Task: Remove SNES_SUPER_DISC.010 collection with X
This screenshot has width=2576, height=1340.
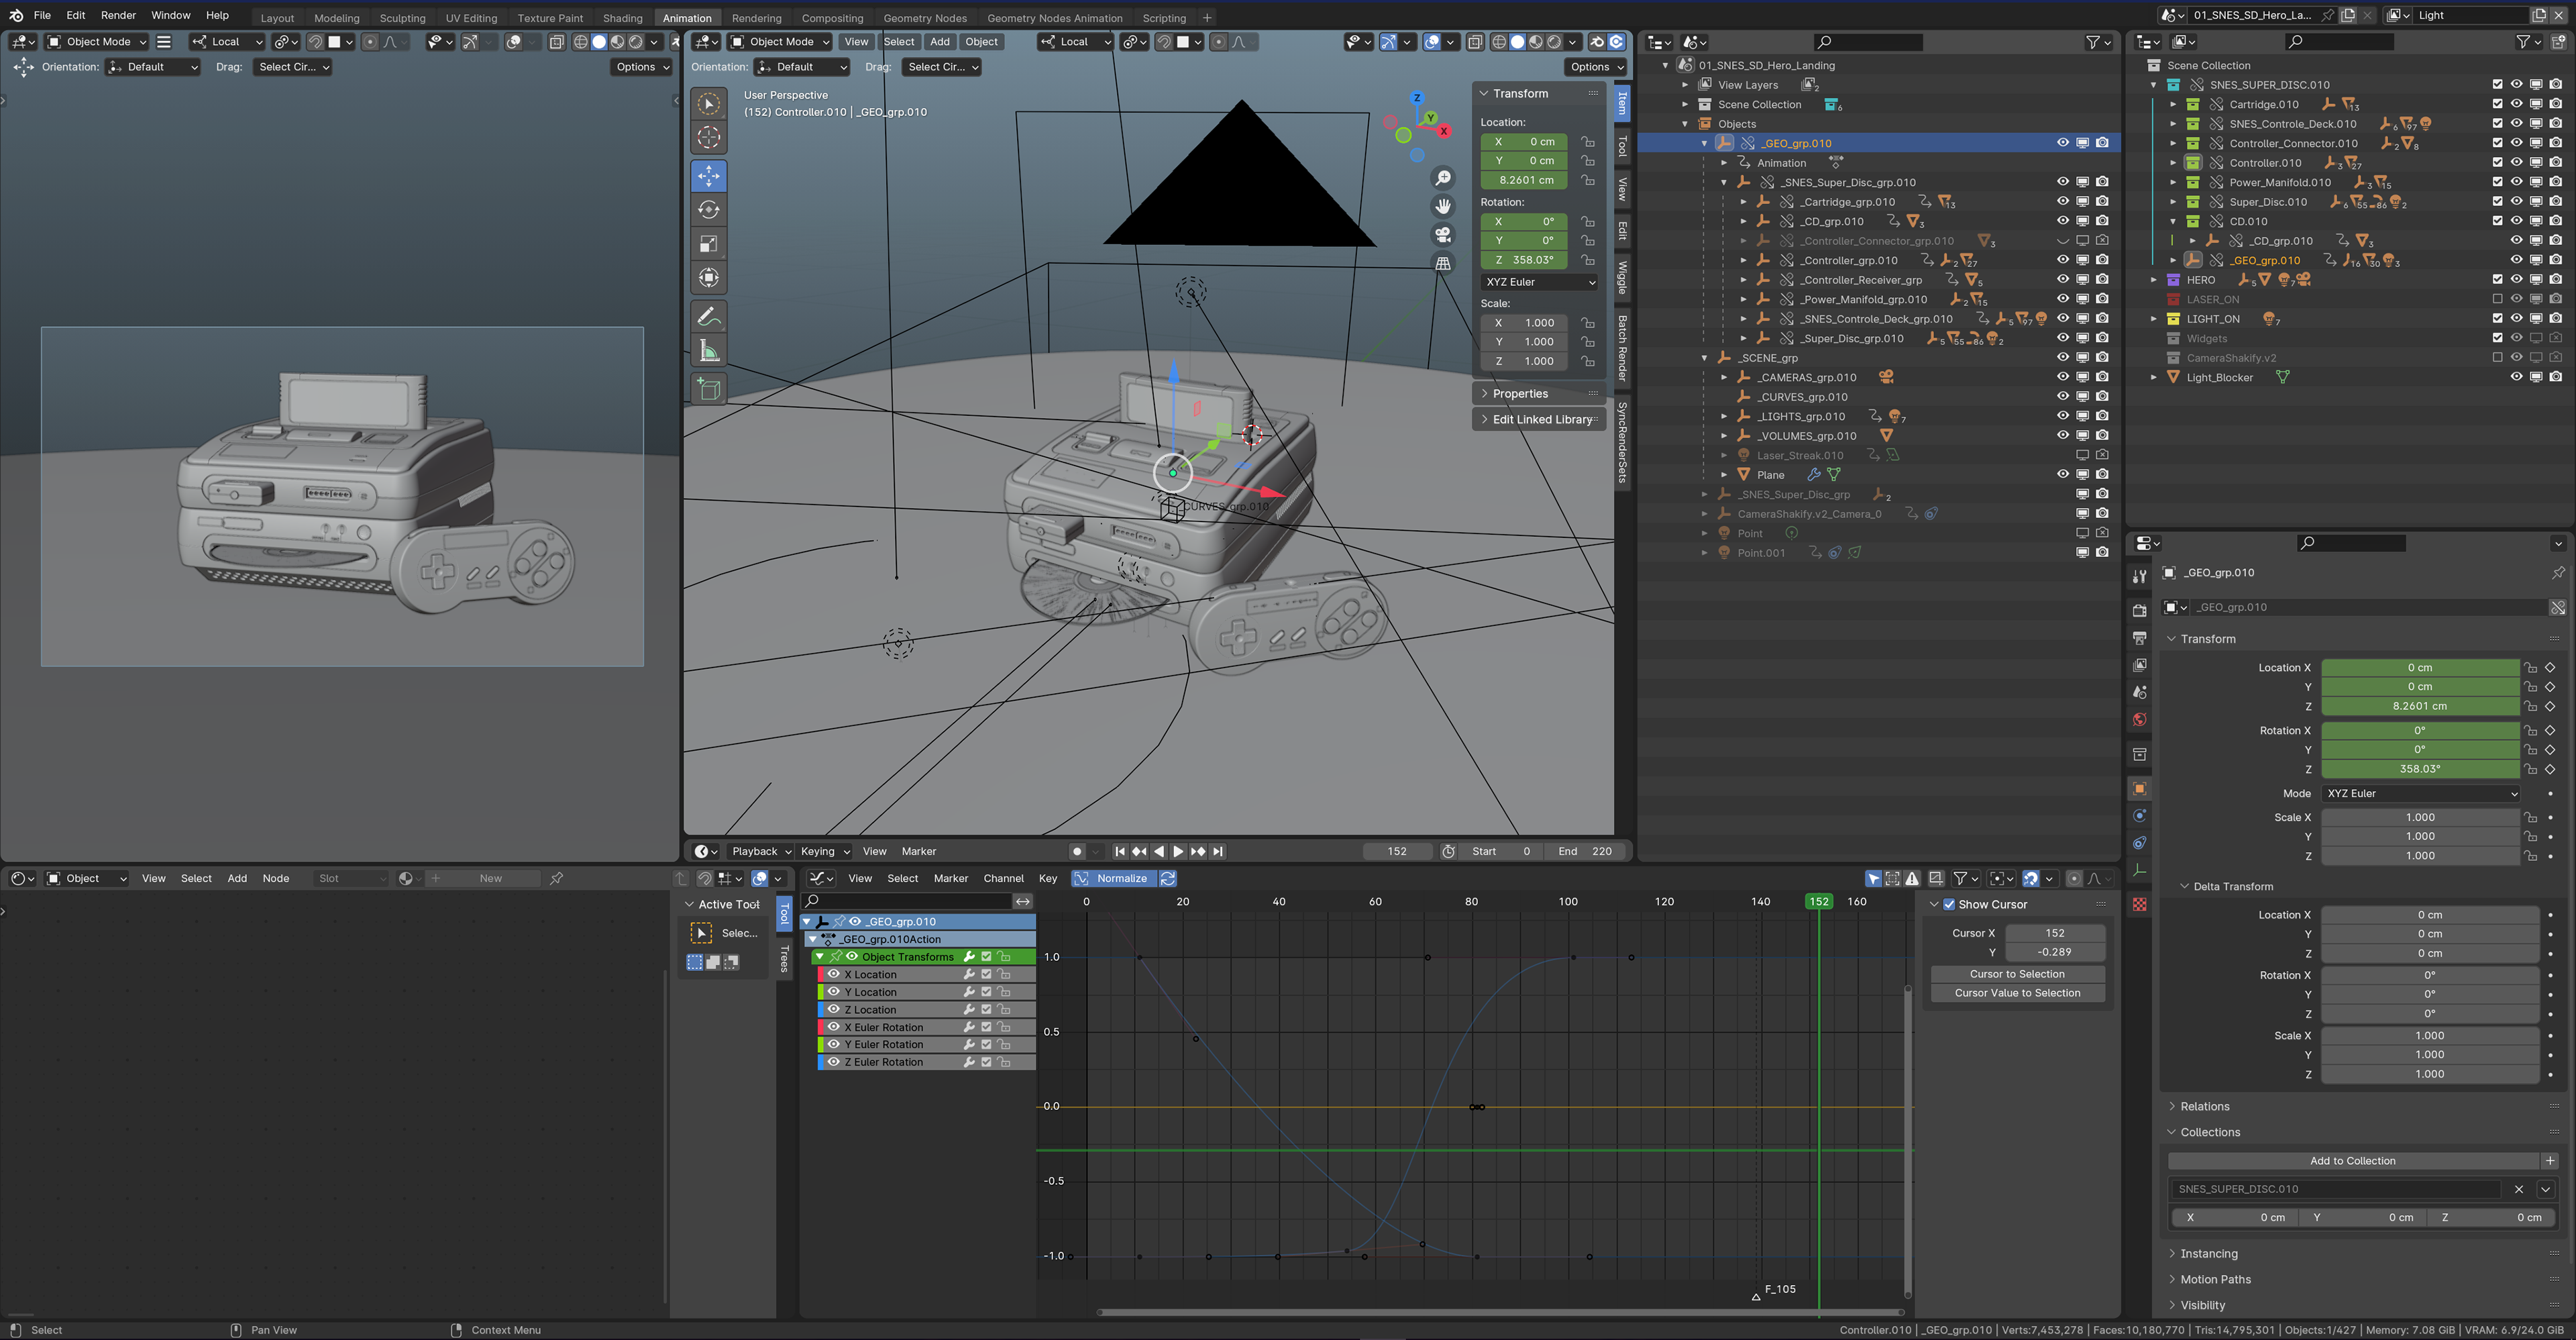Action: pyautogui.click(x=2518, y=1189)
